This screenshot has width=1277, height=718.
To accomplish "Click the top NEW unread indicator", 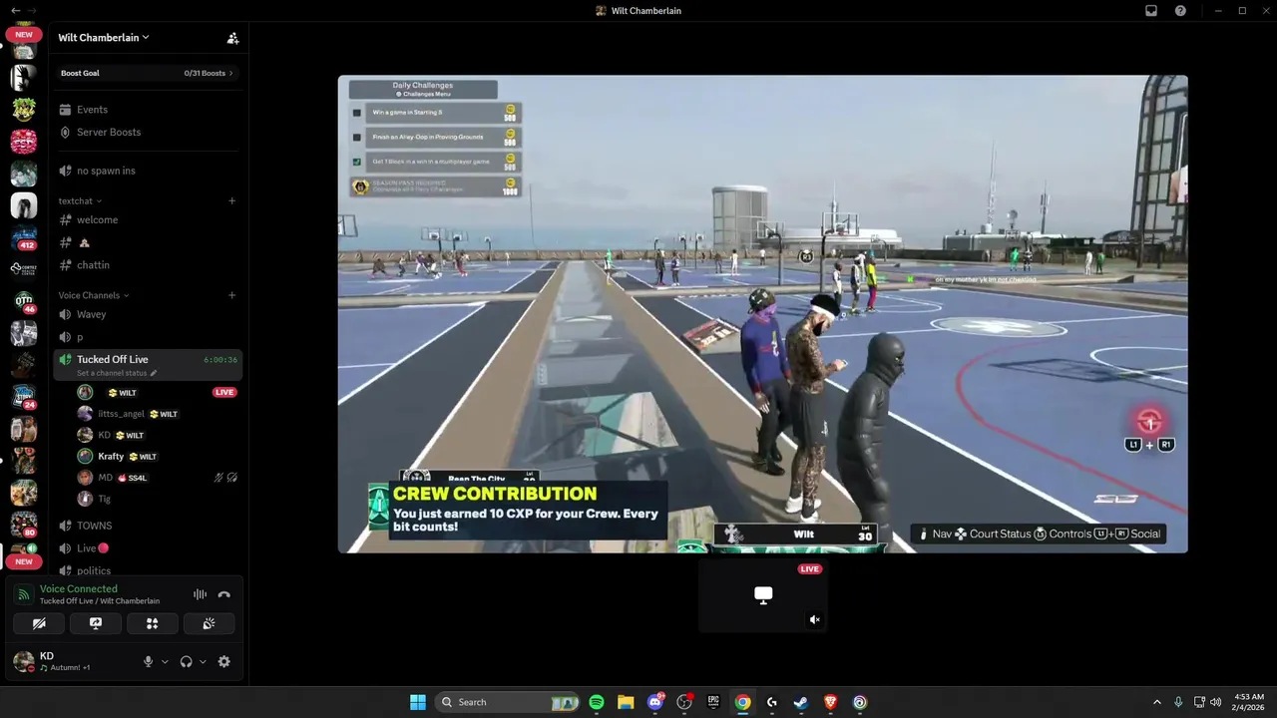I will coord(24,34).
